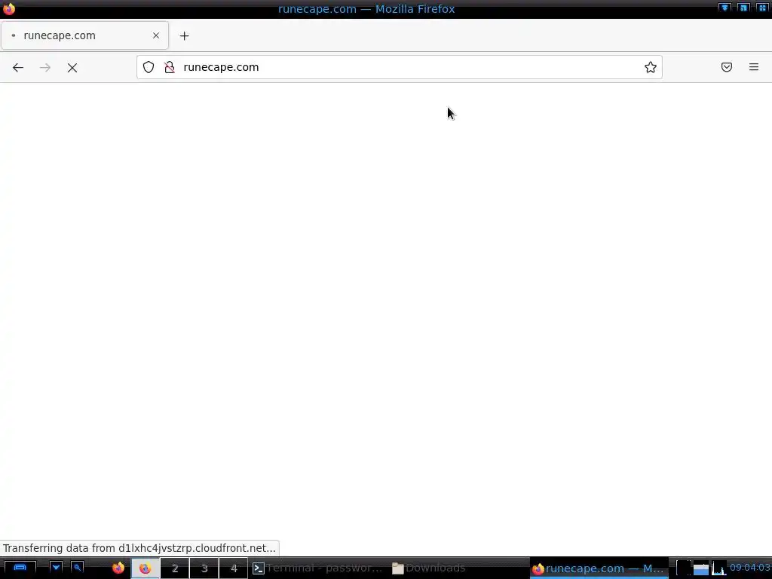This screenshot has height=579, width=772.
Task: Close the runecape.com tab
Action: click(156, 35)
